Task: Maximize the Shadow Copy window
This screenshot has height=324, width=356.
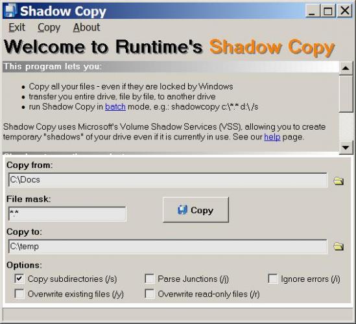Action: (x=328, y=10)
